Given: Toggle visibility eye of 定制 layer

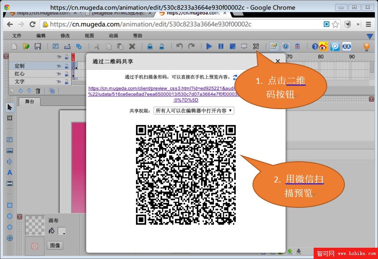Looking at the screenshot, I should click(58, 66).
